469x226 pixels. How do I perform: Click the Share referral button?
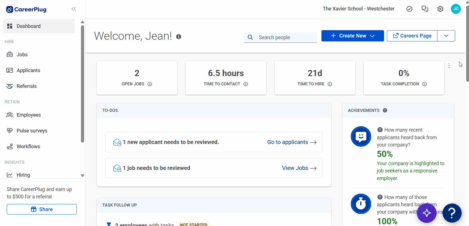click(x=42, y=209)
